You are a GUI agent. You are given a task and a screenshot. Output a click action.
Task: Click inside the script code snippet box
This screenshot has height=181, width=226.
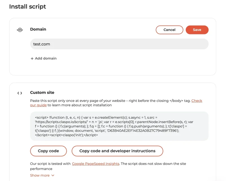point(119,126)
